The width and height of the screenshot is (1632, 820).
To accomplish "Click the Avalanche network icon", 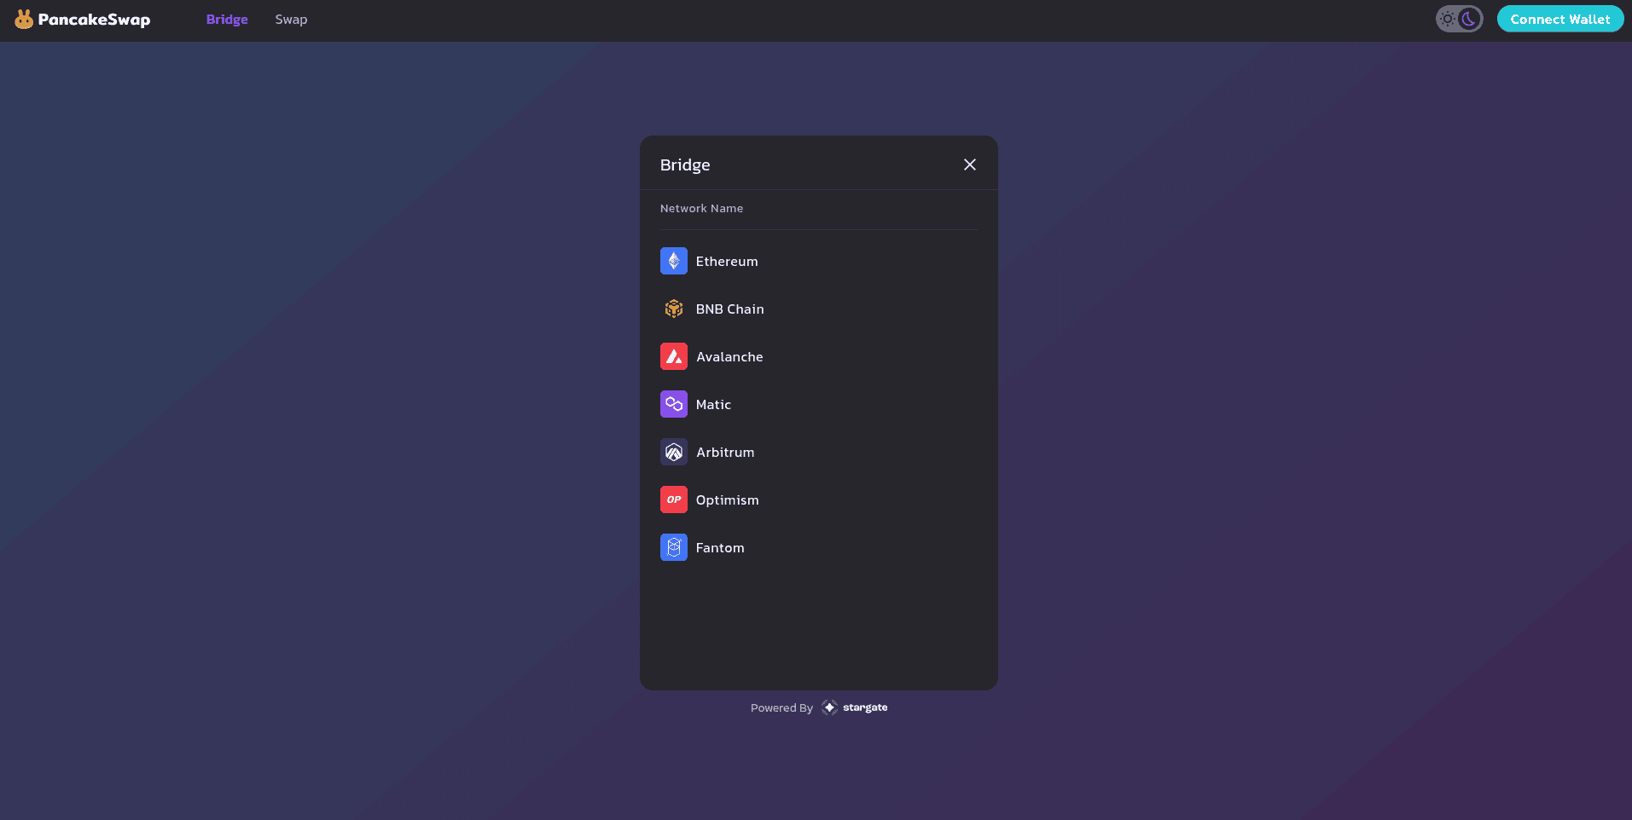I will point(674,356).
